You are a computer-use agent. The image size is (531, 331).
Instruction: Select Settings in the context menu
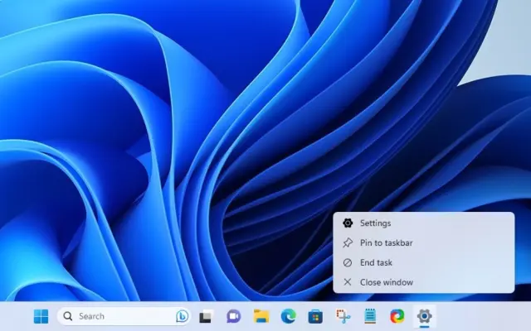[375, 223]
